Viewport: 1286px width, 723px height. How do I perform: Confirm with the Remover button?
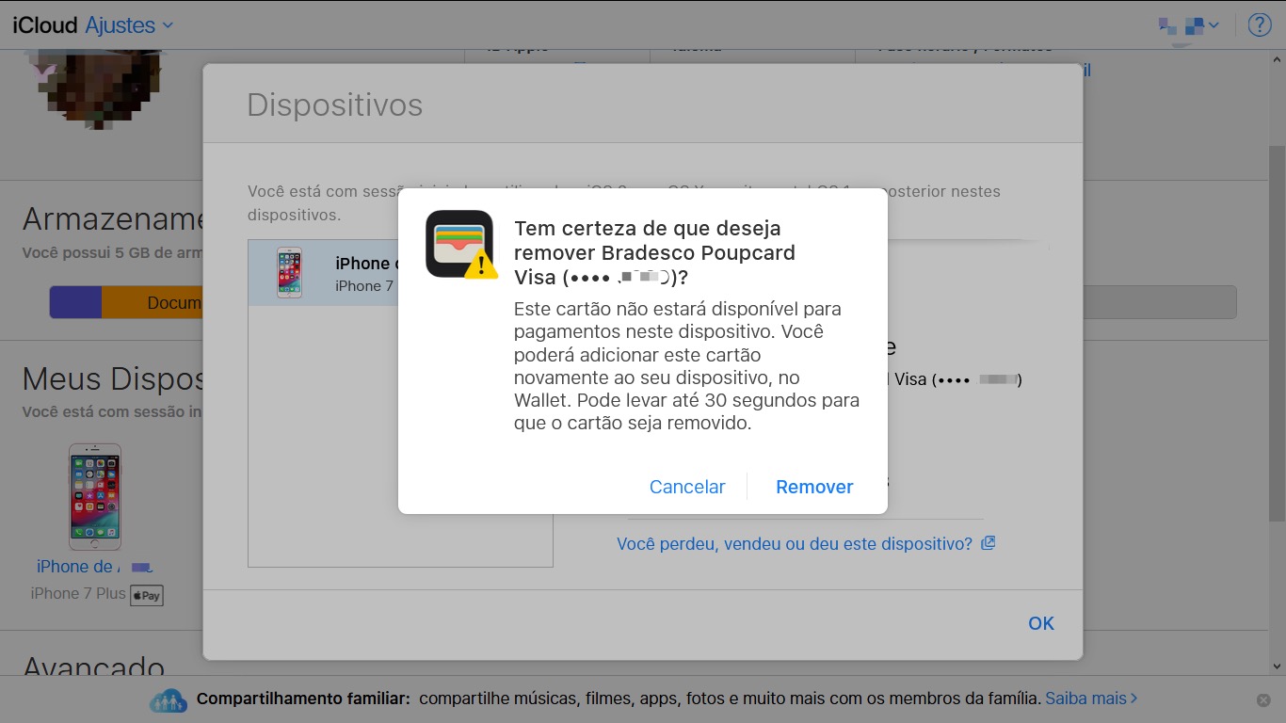[x=814, y=487]
